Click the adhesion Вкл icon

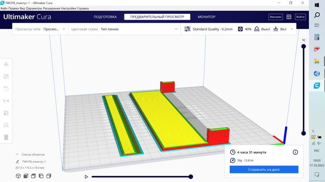[x=276, y=29]
